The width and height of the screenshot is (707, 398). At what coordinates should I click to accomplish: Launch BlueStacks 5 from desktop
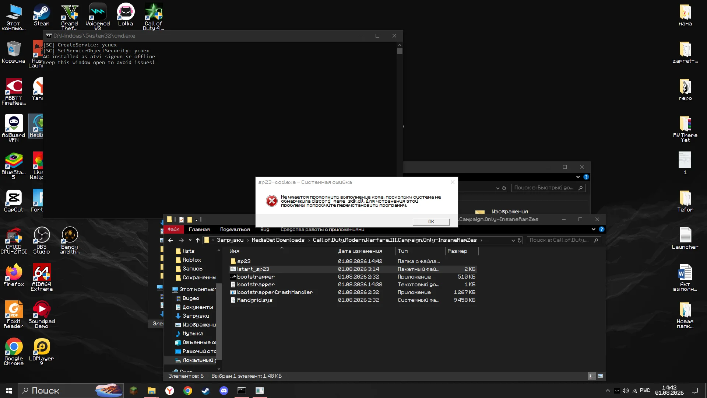pos(14,165)
